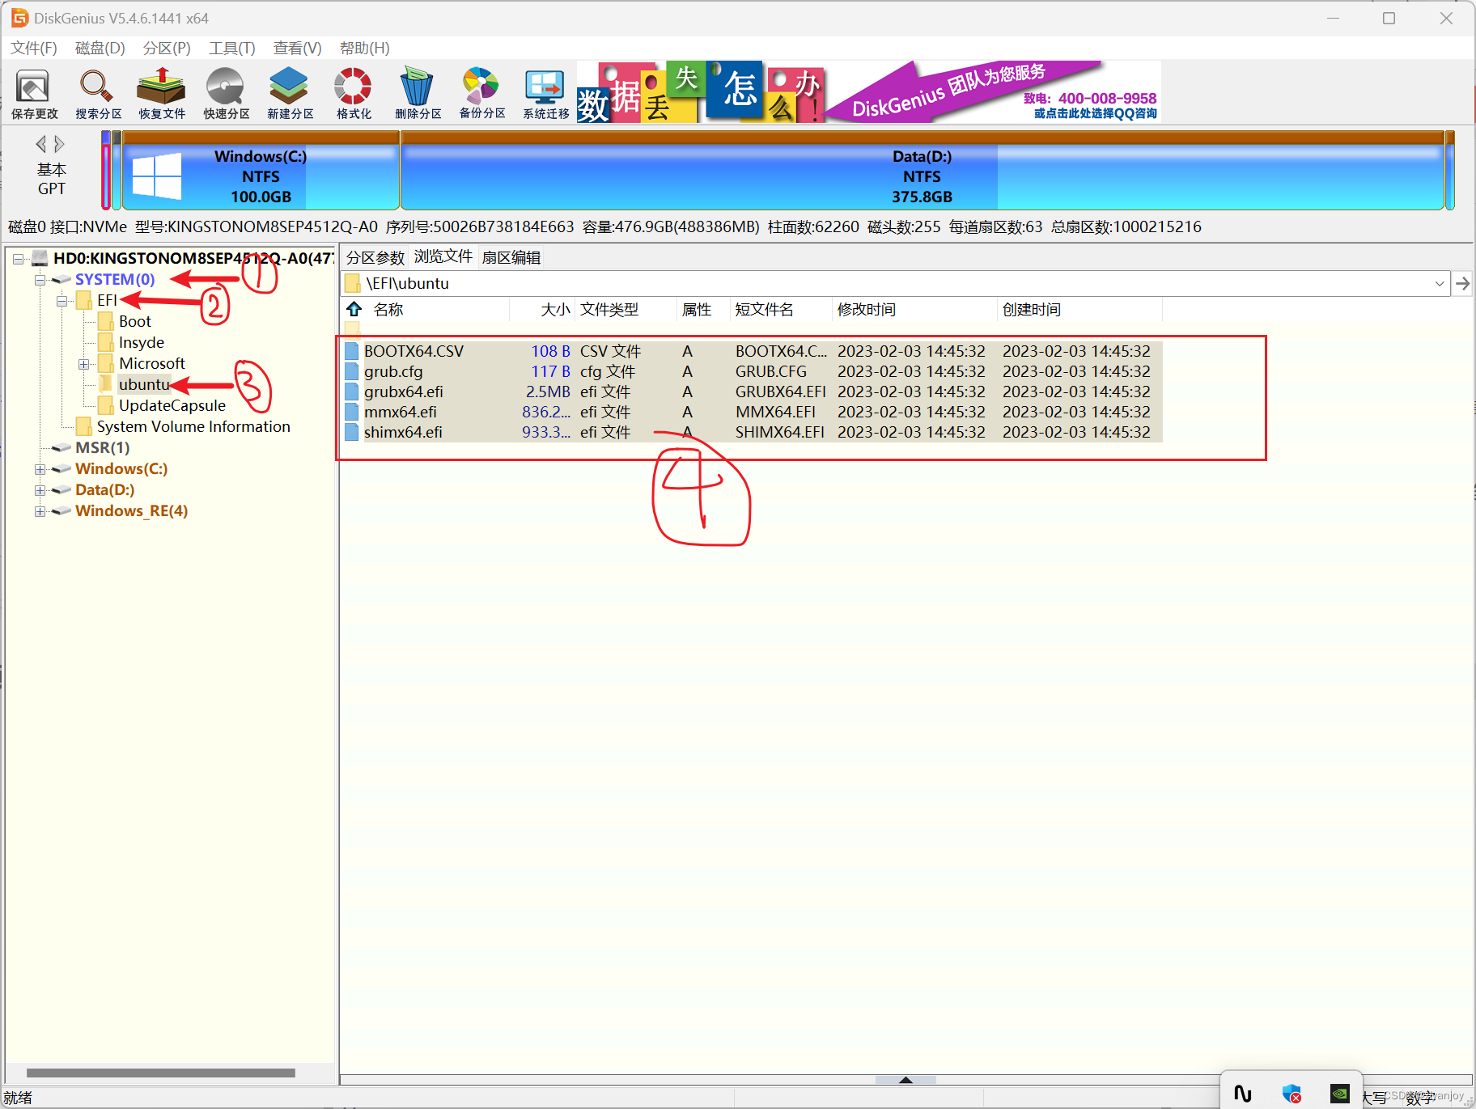Click the Save Changes (保存更改) toolbar icon
The height and width of the screenshot is (1109, 1476).
pyautogui.click(x=34, y=93)
